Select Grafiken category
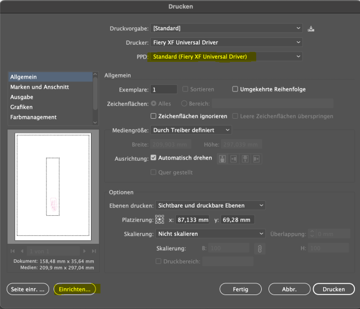Image resolution: width=360 pixels, height=309 pixels. coord(50,107)
